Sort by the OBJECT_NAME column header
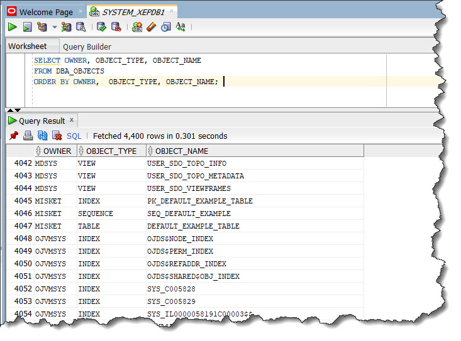This screenshot has width=461, height=341. tap(255, 151)
